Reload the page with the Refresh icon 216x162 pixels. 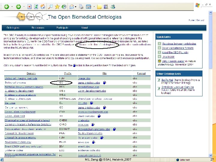pyautogui.click(x=36, y=7)
